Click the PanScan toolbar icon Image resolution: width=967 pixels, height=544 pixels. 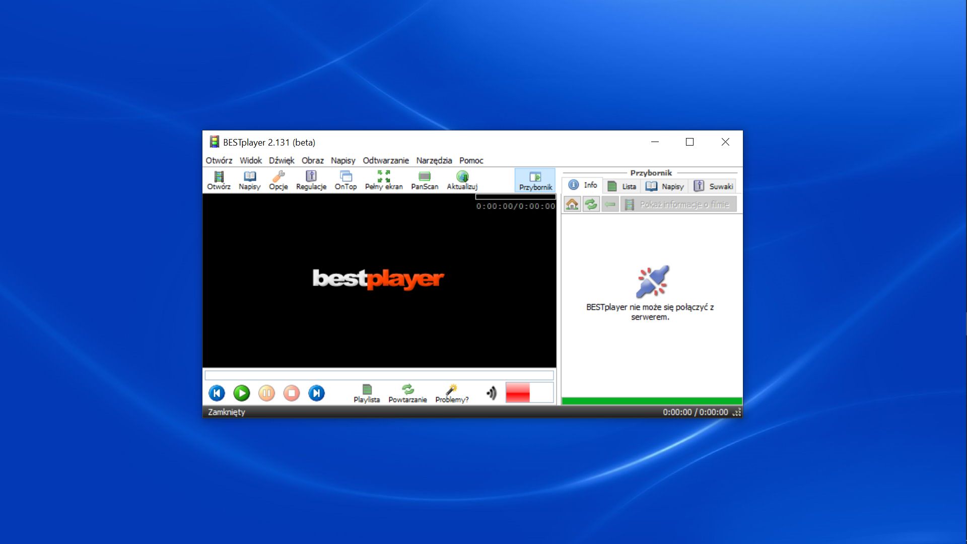point(425,180)
